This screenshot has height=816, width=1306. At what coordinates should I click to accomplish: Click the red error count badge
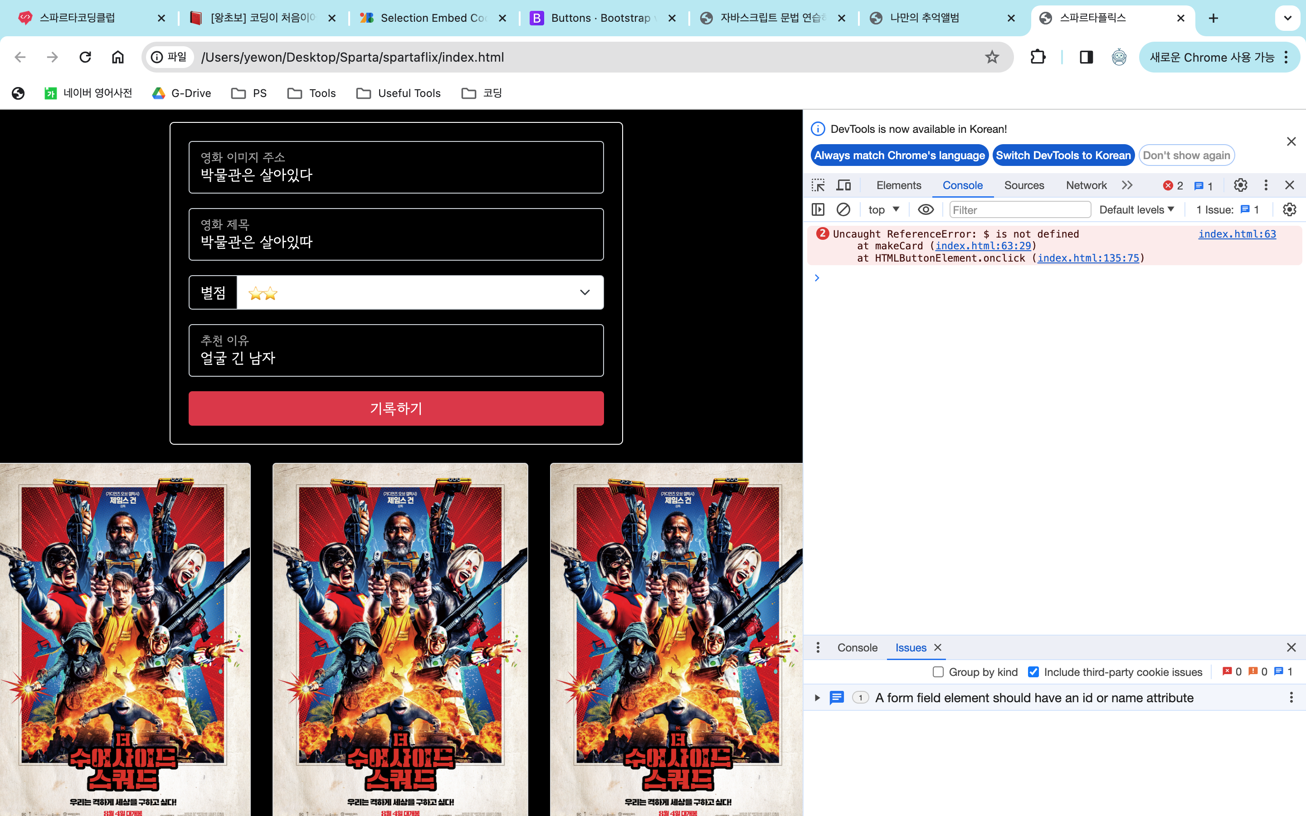1173,186
